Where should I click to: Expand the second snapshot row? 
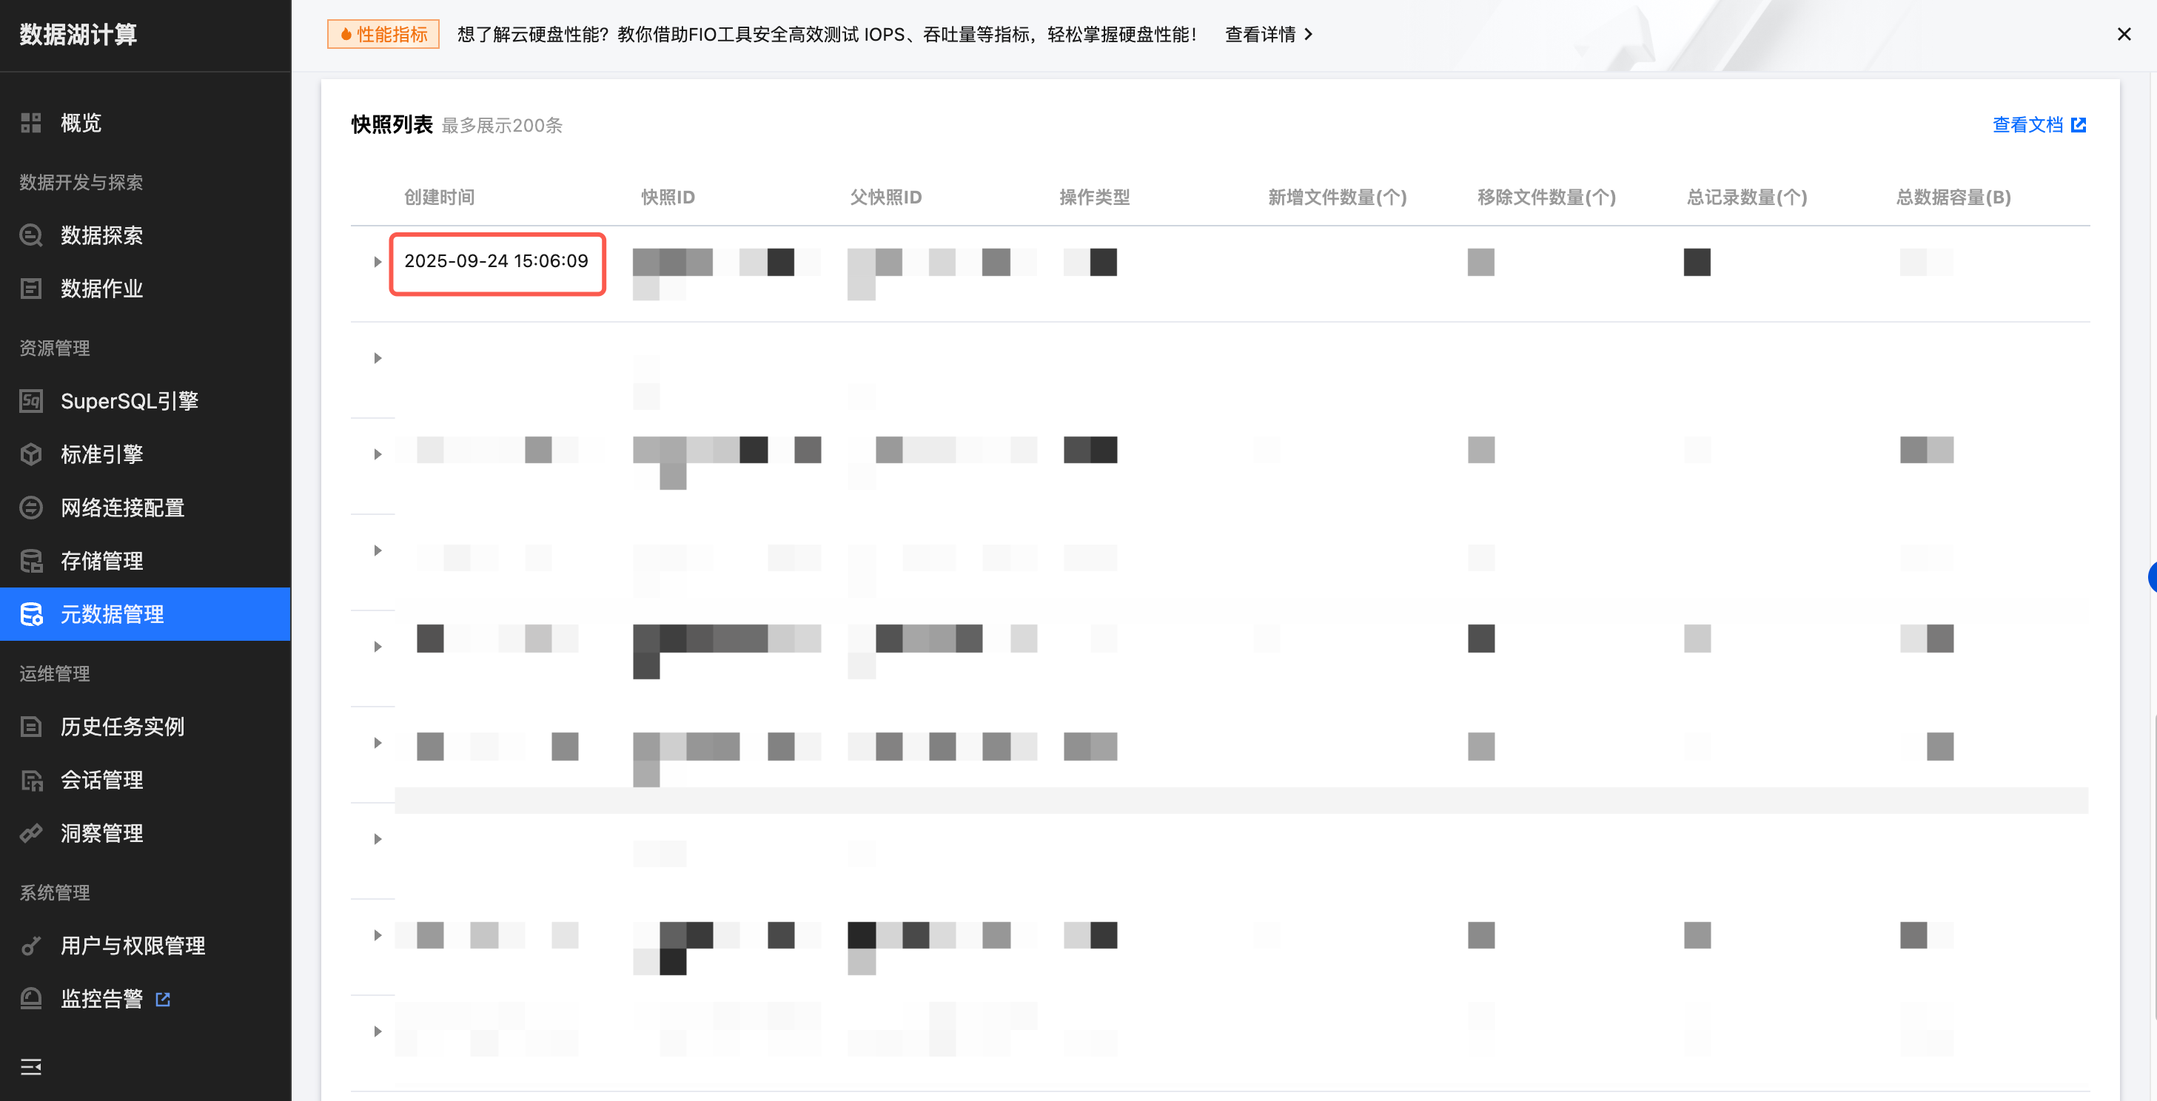pos(378,358)
